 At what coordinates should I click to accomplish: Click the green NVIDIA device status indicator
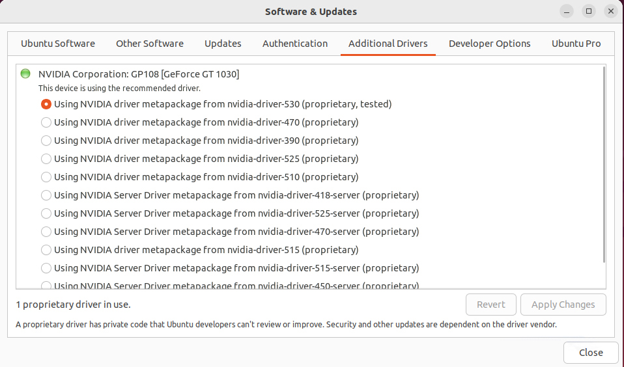[x=25, y=74]
